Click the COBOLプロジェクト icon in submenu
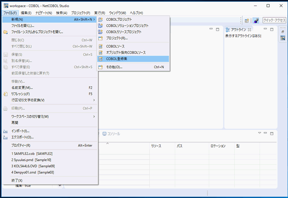Viewport: 288px width, 198px height. click(x=100, y=19)
